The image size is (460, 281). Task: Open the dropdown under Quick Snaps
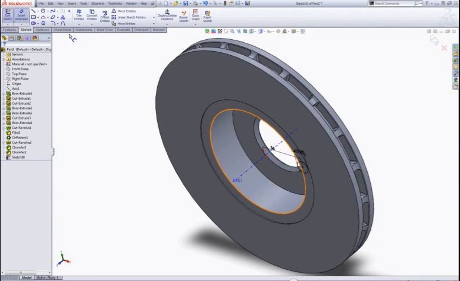tap(195, 24)
